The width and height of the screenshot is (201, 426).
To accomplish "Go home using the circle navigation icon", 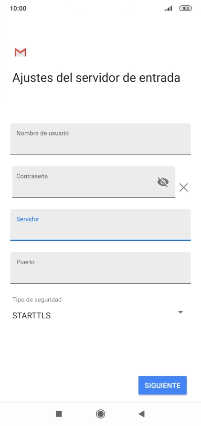I will pos(100,414).
